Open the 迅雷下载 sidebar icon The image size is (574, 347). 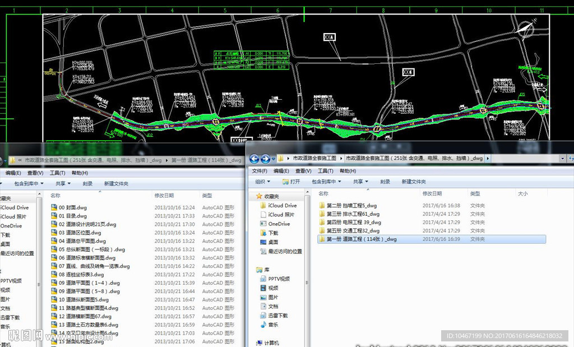tap(277, 315)
